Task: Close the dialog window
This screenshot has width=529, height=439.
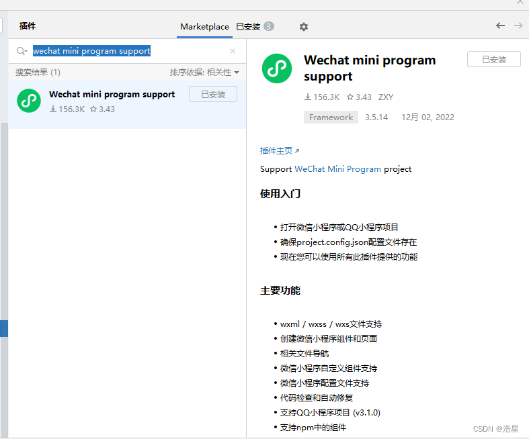Action: tap(520, 2)
